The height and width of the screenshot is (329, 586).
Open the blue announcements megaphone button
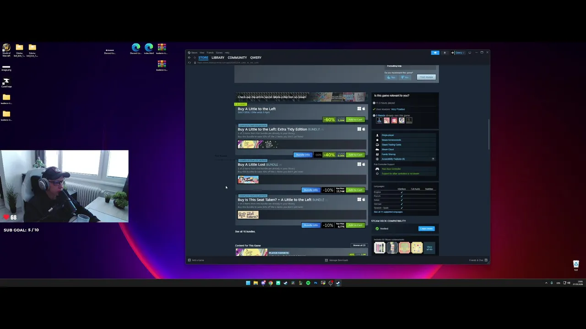[x=435, y=53]
